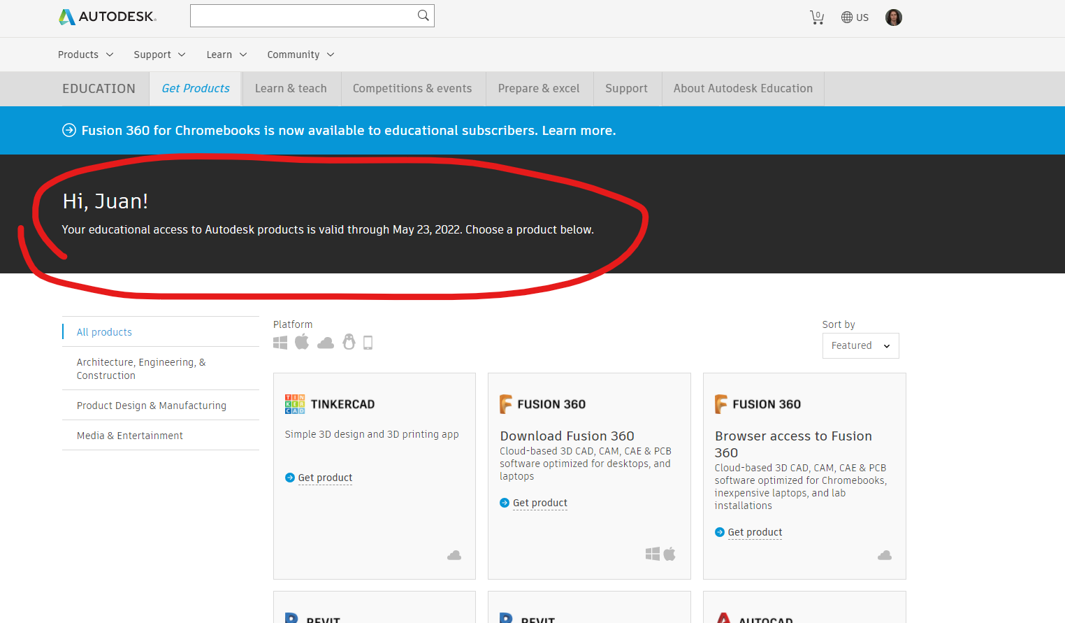The width and height of the screenshot is (1065, 623).
Task: Click cloud icon on Browser access Fusion card
Action: point(885,555)
